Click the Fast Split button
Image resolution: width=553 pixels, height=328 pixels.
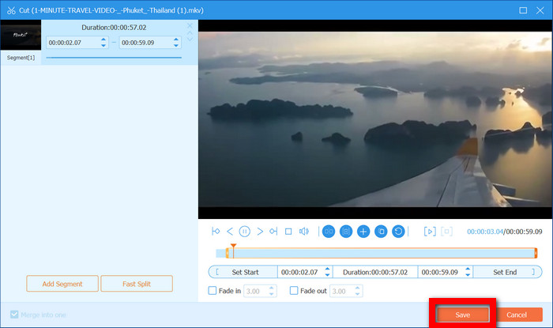(x=137, y=284)
